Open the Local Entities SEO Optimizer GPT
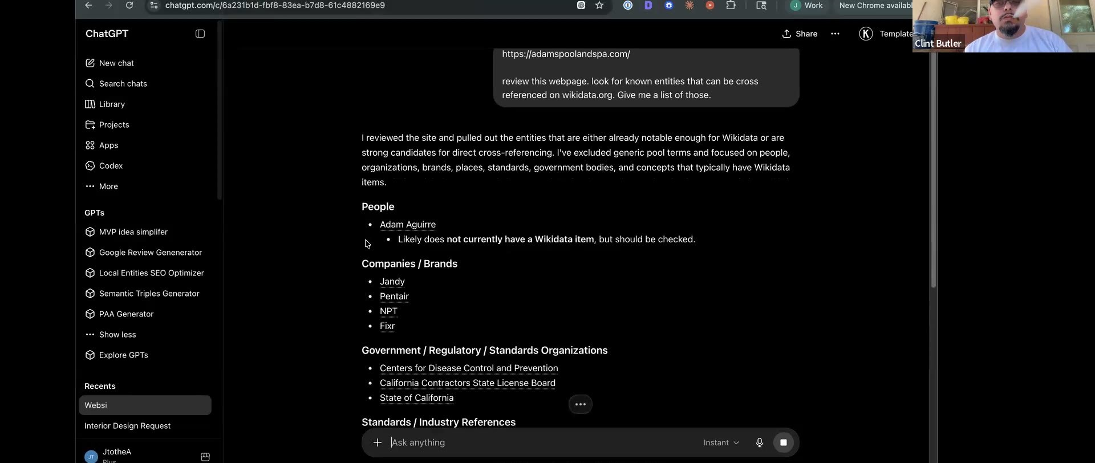Viewport: 1095px width, 463px height. point(145,273)
